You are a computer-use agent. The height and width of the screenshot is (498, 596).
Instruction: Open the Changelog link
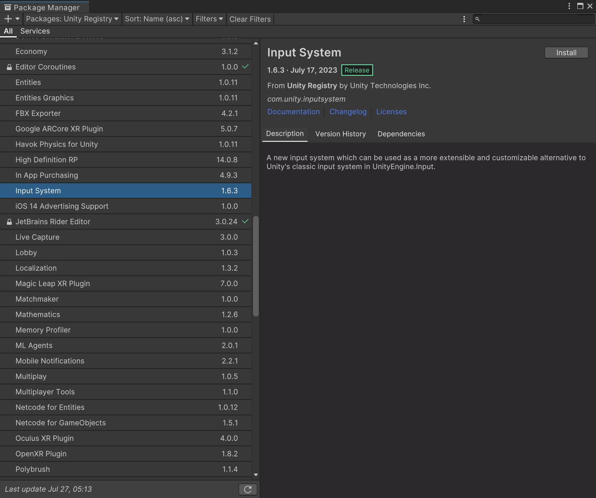(348, 112)
